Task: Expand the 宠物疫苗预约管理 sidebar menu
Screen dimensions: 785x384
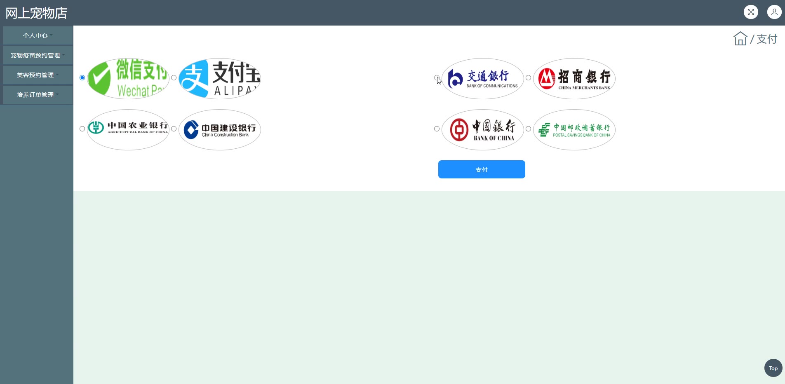Action: pyautogui.click(x=38, y=55)
